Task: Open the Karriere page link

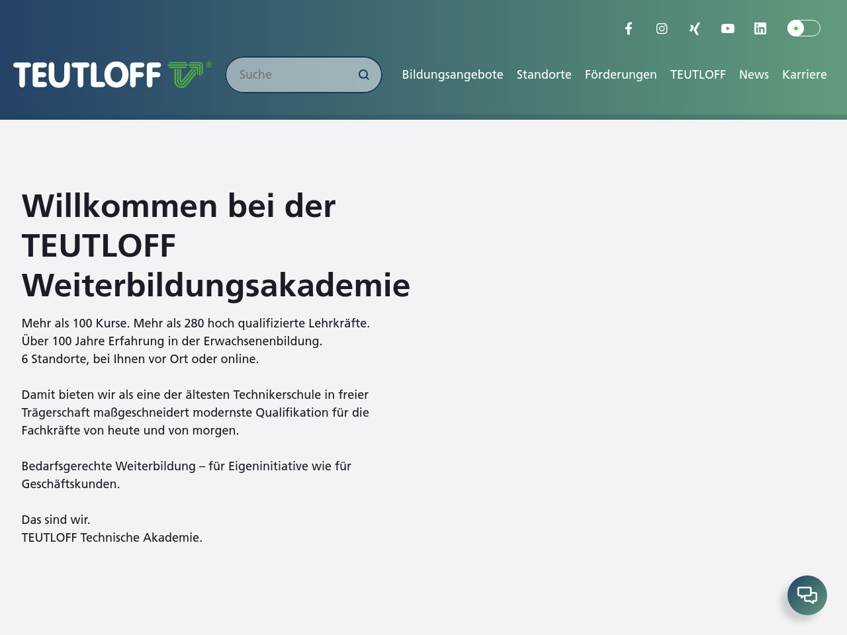Action: click(804, 75)
